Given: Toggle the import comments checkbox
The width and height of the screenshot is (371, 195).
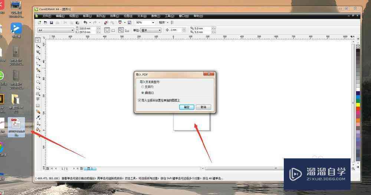Looking at the screenshot, I should click(x=139, y=100).
